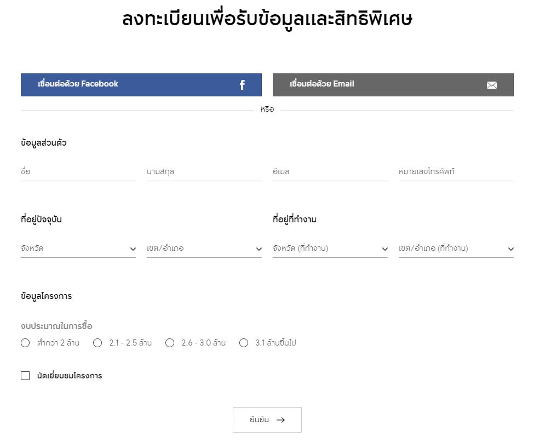Open the จังหวัด (ที่ทำงาน) dropdown

(330, 249)
